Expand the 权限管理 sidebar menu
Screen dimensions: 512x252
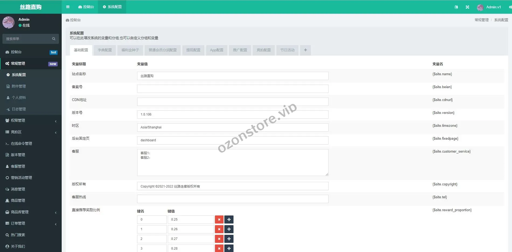click(31, 121)
